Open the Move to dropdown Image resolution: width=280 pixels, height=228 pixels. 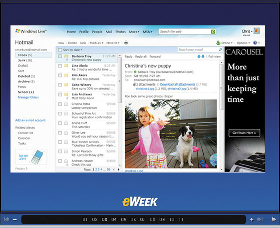(113, 43)
